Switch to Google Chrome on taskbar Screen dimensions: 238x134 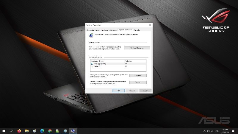(50, 131)
